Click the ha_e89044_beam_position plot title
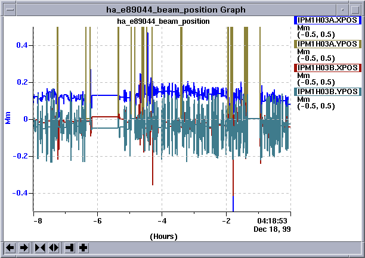Screen dimensions: 365x258 coord(163,21)
